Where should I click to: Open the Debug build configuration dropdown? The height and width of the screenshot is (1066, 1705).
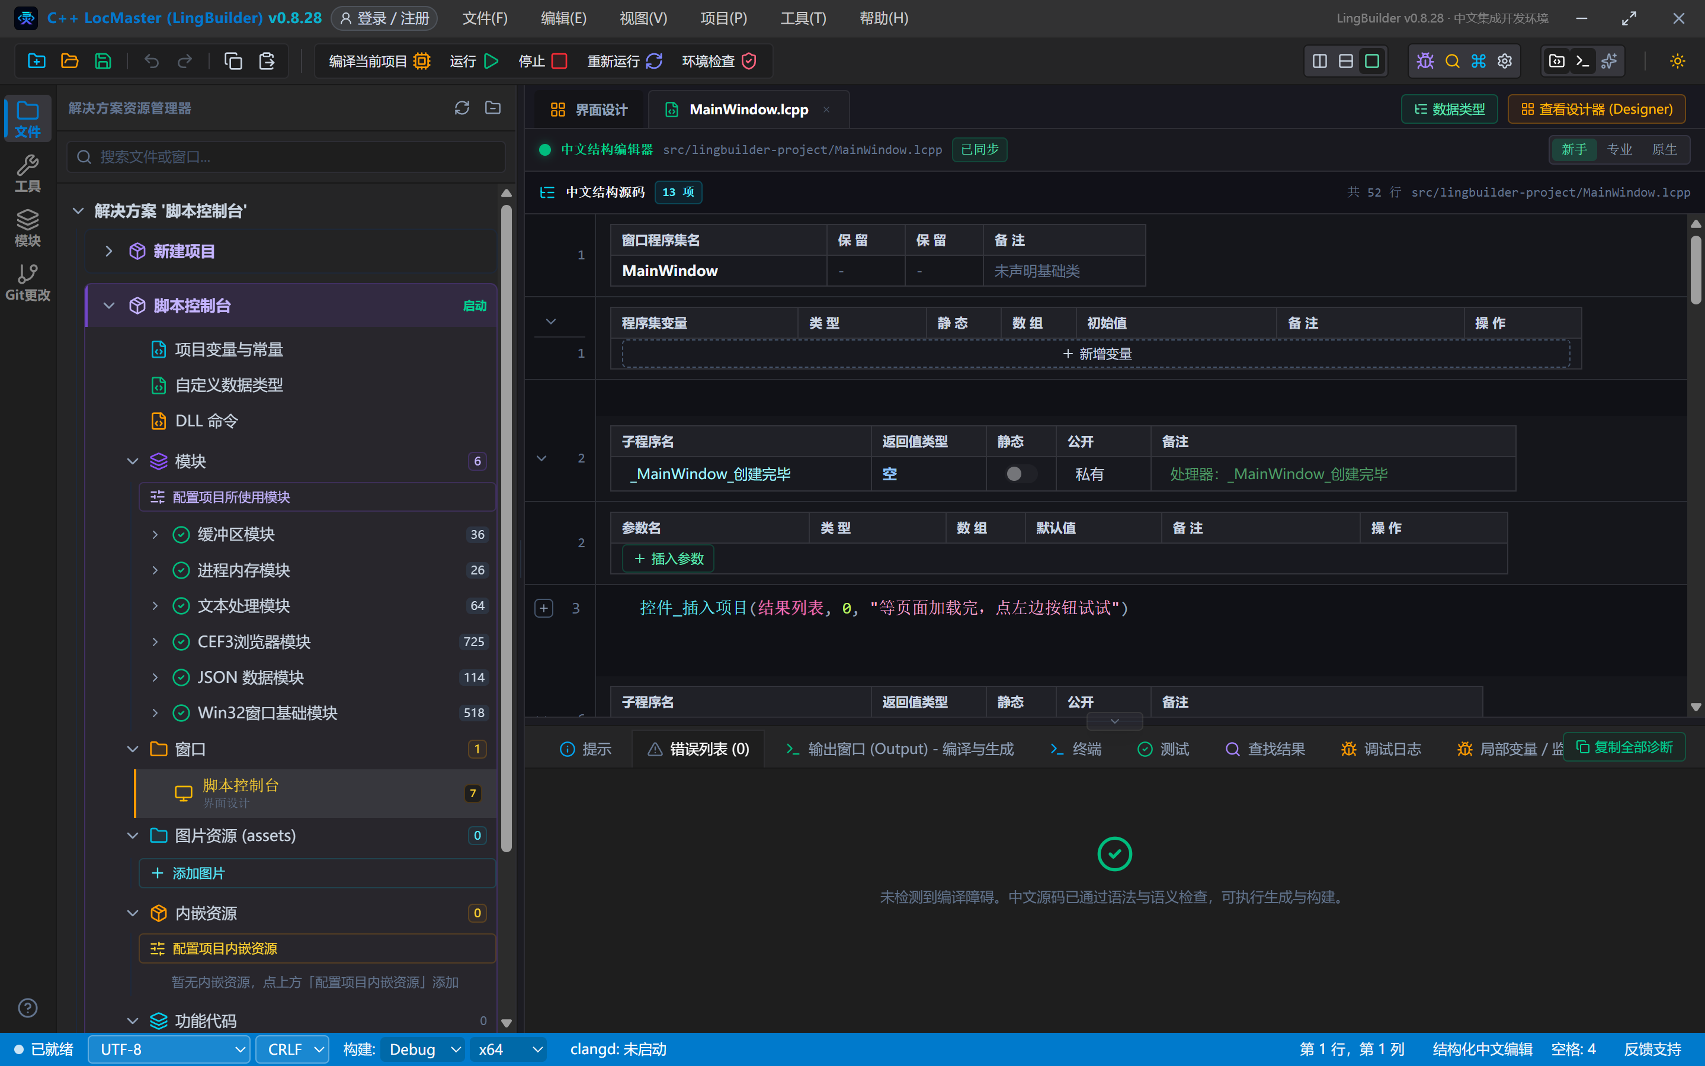pyautogui.click(x=422, y=1049)
